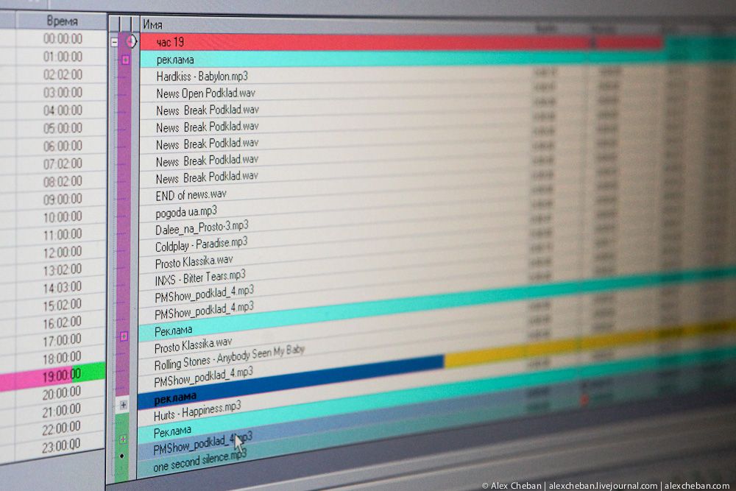Expand the Реклама block following Hurts - Happiness.mp3
The image size is (736, 491).
pyautogui.click(x=123, y=439)
